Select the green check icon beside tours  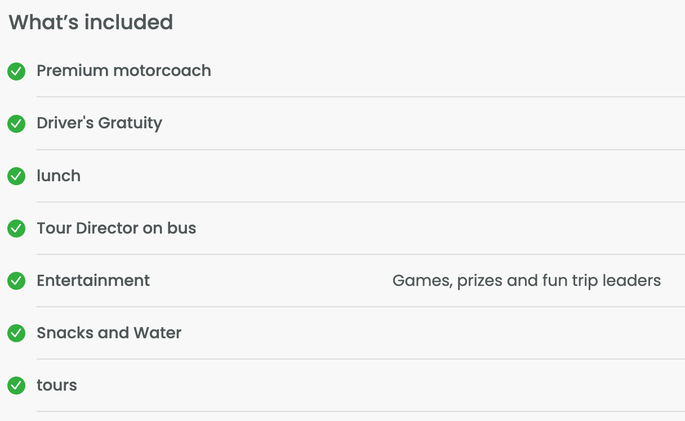(16, 386)
